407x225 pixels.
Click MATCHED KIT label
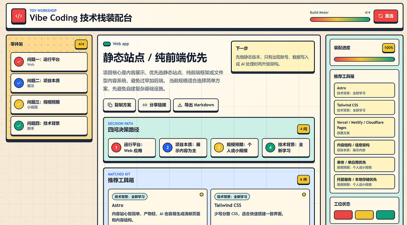point(119,174)
